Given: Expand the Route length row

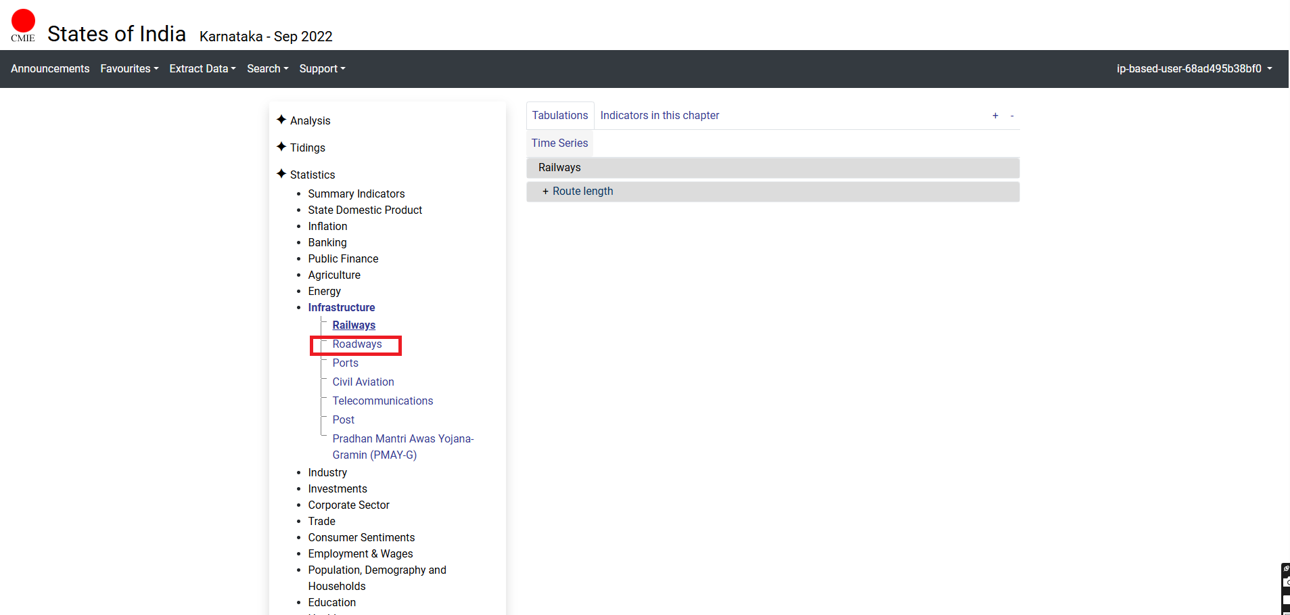Looking at the screenshot, I should [x=545, y=191].
